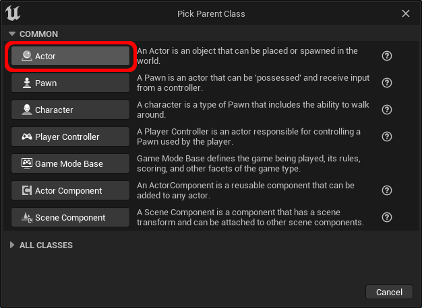The height and width of the screenshot is (308, 422).
Task: Pick the Character parent class
Action: [x=71, y=110]
